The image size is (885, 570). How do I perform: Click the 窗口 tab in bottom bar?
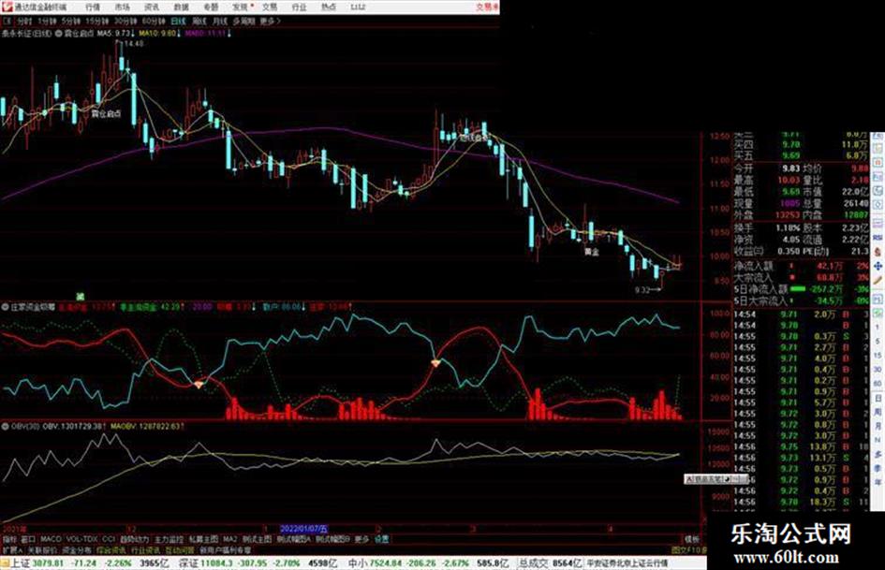(x=28, y=539)
